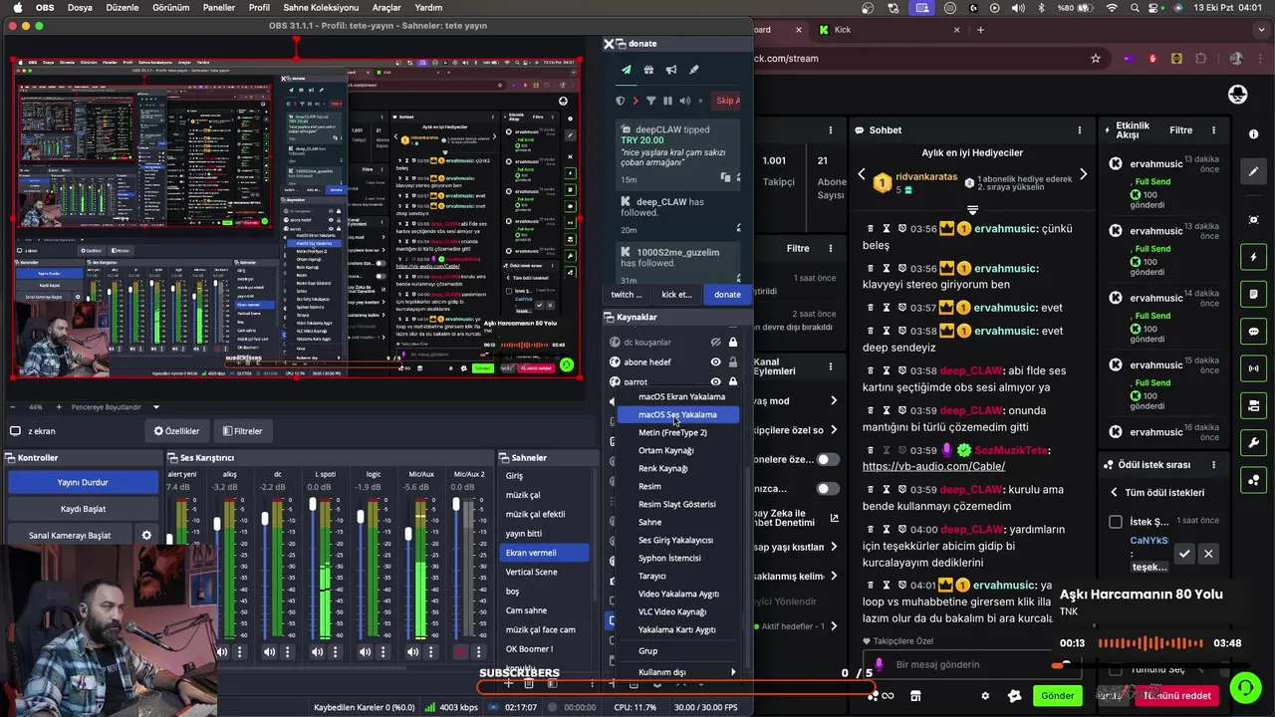Click the speaker icon in donate dock
Image resolution: width=1275 pixels, height=717 pixels.
click(683, 101)
